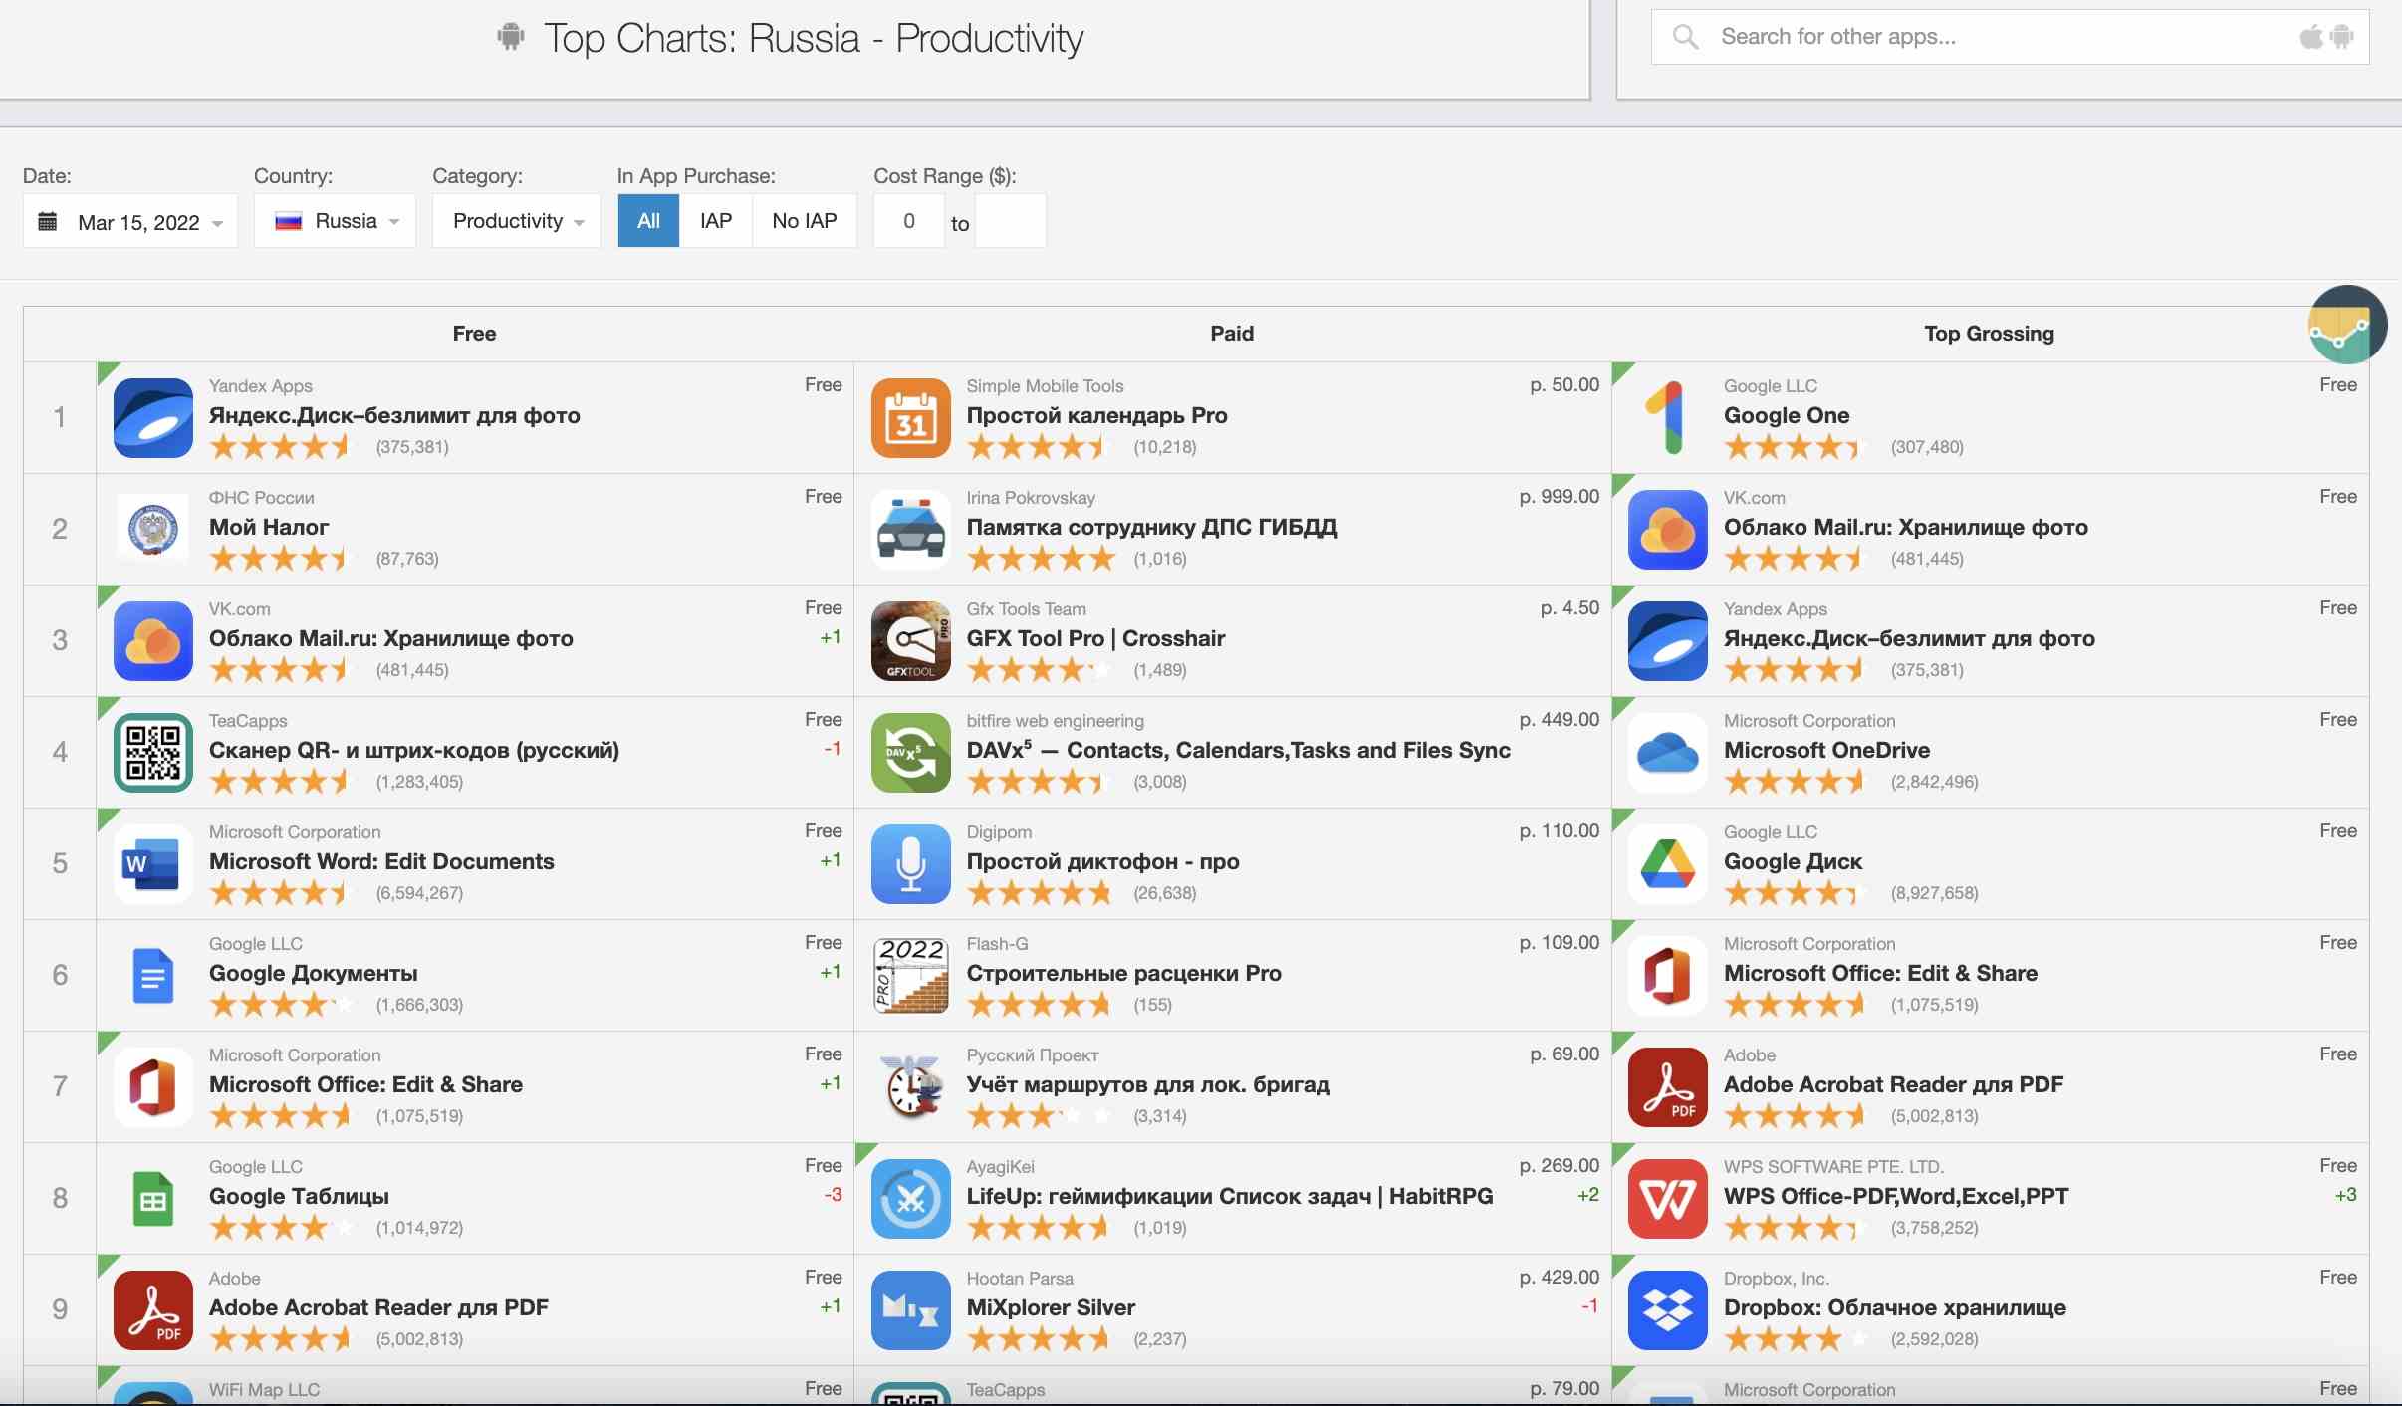Image resolution: width=2402 pixels, height=1406 pixels.
Task: Click the p. 449.00 price for DAVx5
Action: click(1559, 719)
